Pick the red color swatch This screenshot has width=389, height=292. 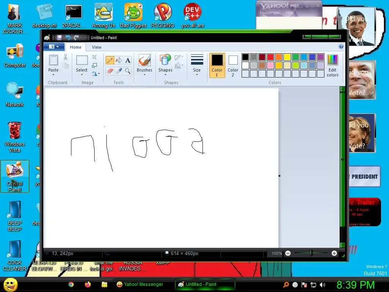pos(270,57)
